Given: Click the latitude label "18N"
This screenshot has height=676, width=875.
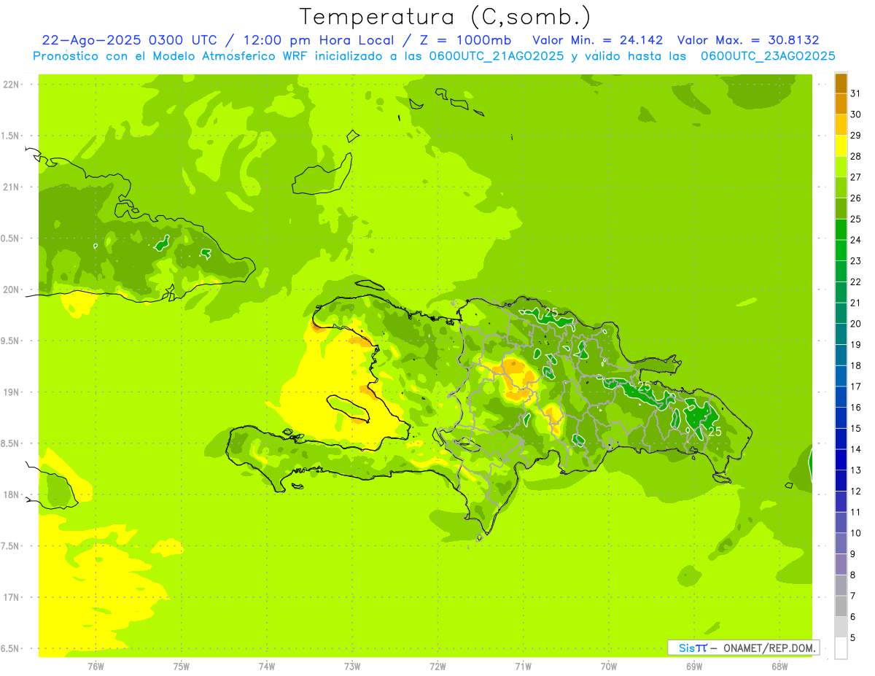Looking at the screenshot, I should (12, 495).
